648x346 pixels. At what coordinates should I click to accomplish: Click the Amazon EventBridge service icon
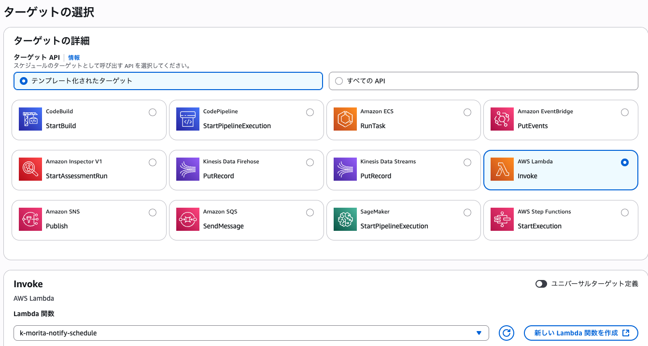[x=503, y=119]
